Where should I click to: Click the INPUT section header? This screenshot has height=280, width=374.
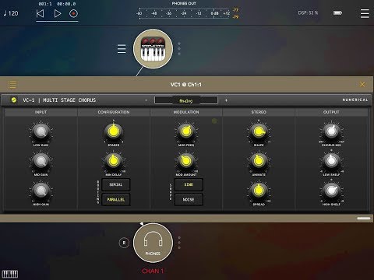[x=41, y=112]
